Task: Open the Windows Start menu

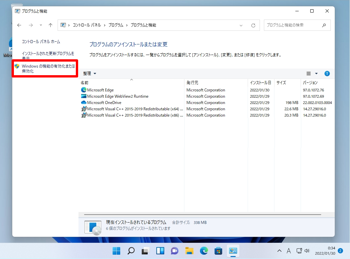Action: point(116,251)
